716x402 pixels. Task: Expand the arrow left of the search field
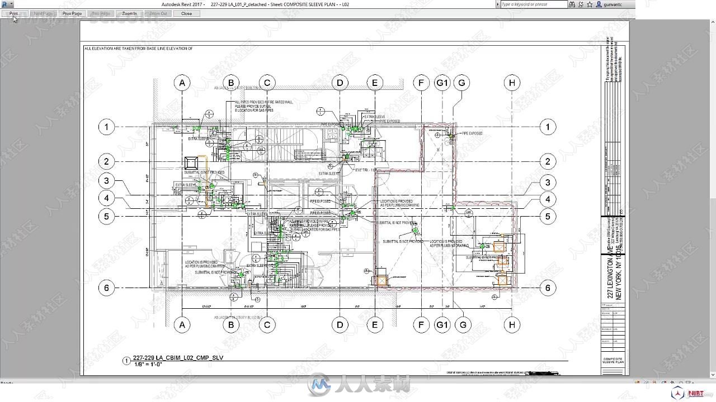498,4
